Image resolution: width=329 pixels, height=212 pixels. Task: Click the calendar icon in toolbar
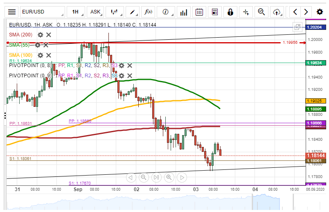(x=199, y=12)
